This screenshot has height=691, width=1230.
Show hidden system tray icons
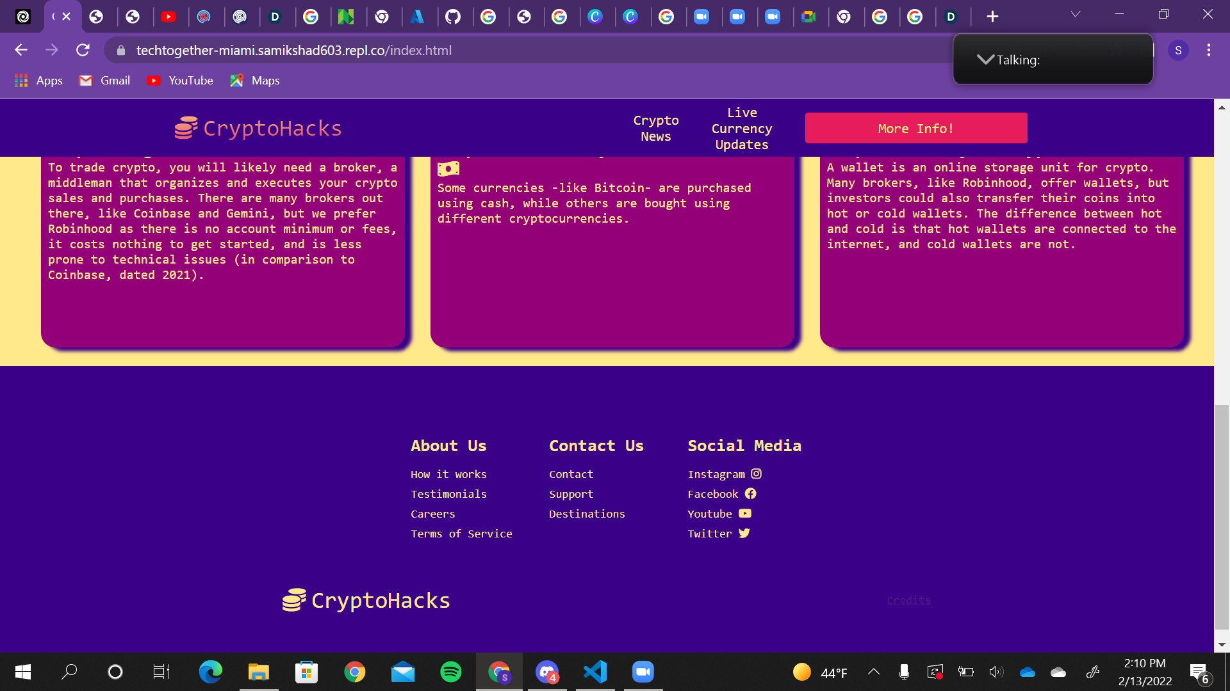[x=873, y=672]
